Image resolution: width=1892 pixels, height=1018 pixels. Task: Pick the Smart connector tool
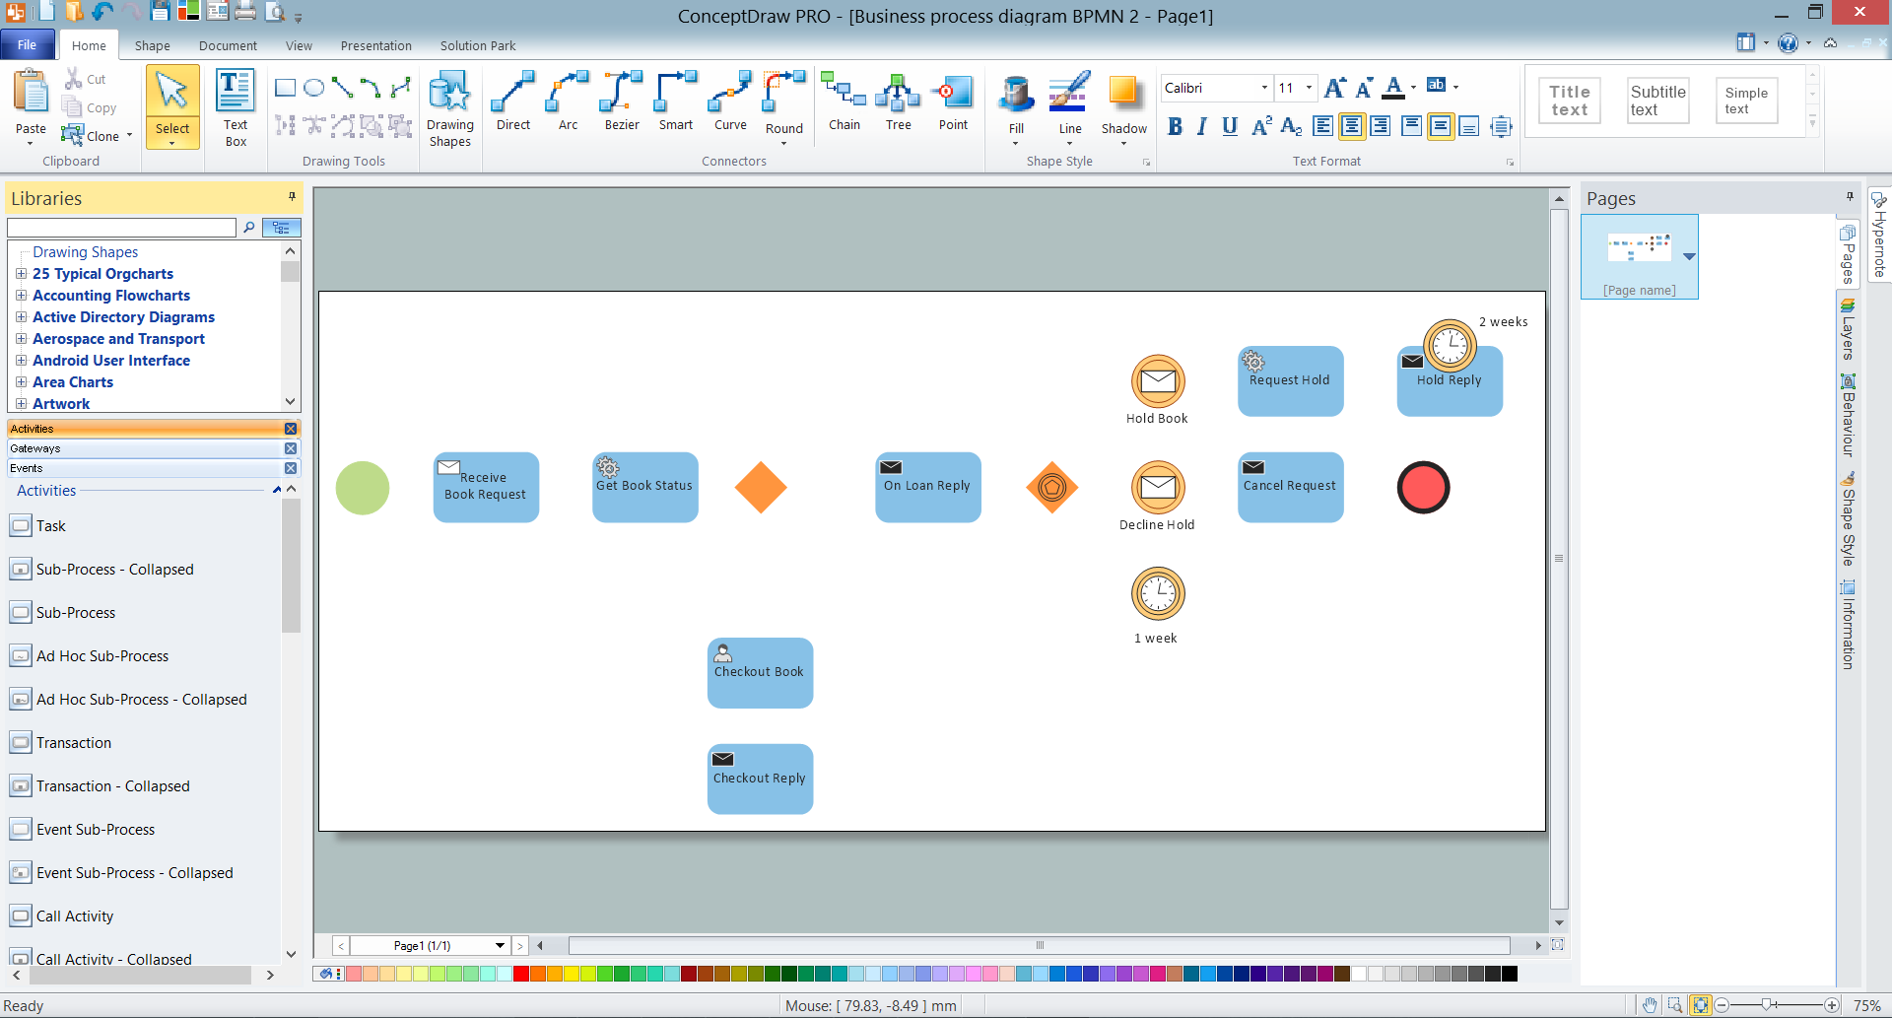click(676, 102)
